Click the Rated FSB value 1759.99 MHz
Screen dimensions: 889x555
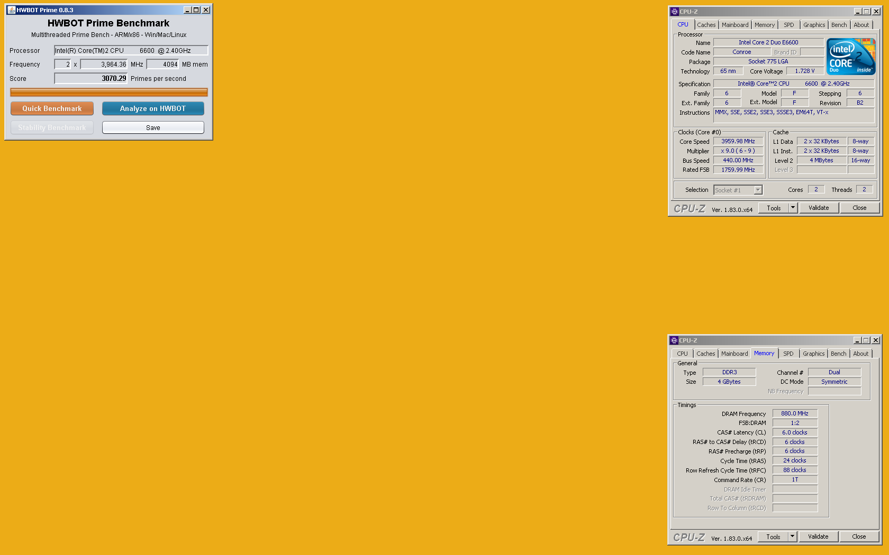738,170
